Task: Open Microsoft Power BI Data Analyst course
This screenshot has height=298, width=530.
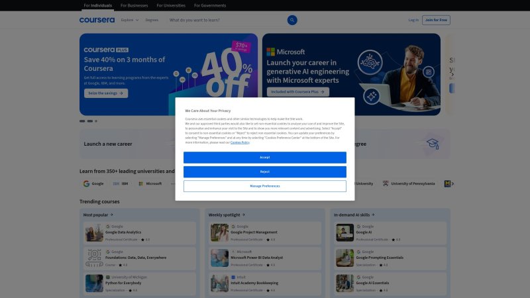Action: (x=264, y=258)
